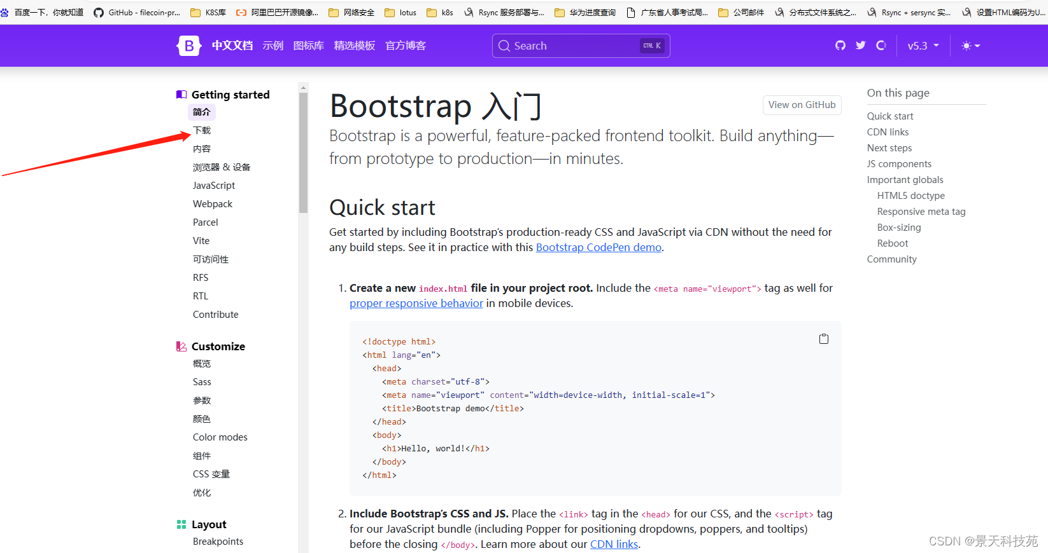Screen dimensions: 1048x553
Task: Open the GitHub icon in navbar
Action: click(840, 45)
